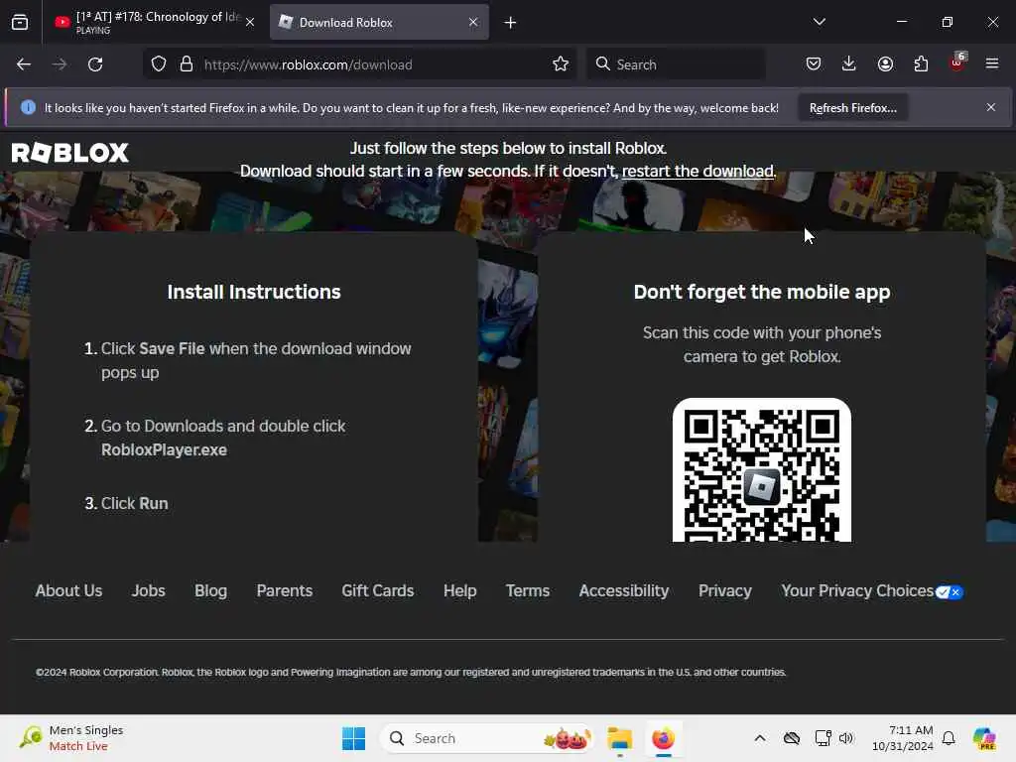The height and width of the screenshot is (762, 1016).
Task: List all tabs dropdown arrow
Action: point(819,22)
